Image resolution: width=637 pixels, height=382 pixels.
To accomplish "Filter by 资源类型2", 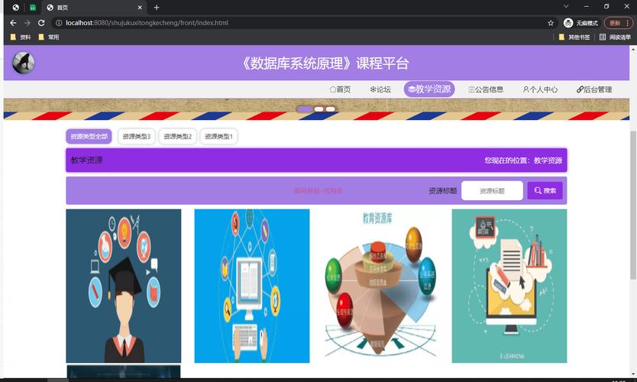I will point(177,137).
